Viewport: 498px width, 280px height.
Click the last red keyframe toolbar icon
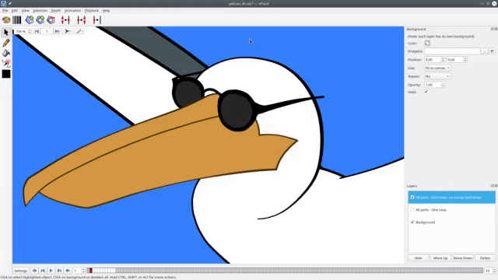click(x=96, y=20)
